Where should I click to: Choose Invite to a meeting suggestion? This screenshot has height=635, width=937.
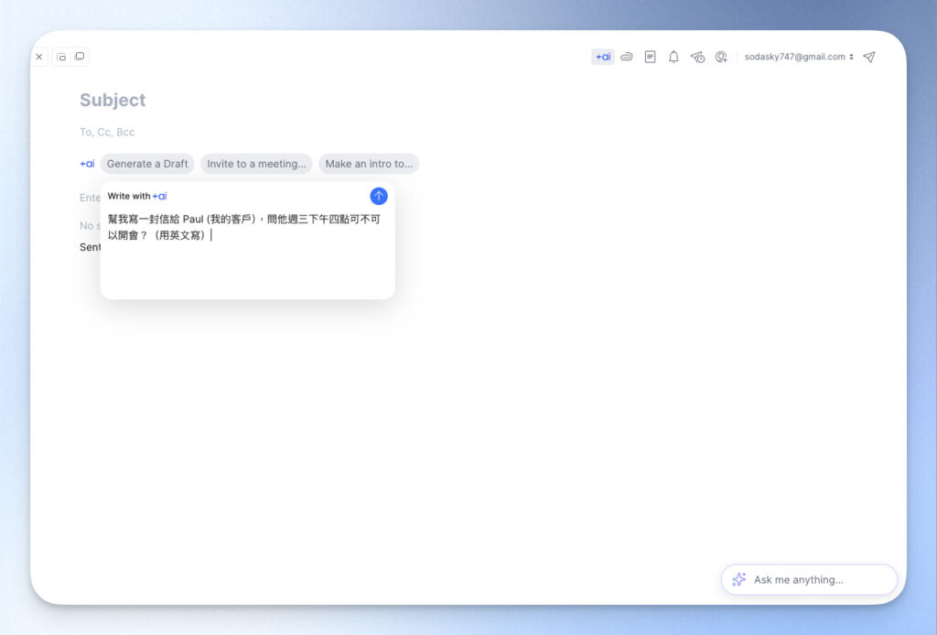[x=256, y=164]
